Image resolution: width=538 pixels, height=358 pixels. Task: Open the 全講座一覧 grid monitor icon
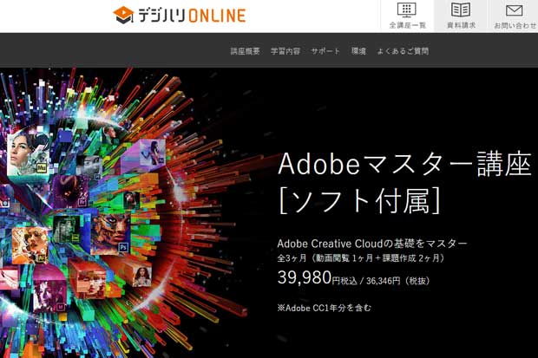click(407, 10)
